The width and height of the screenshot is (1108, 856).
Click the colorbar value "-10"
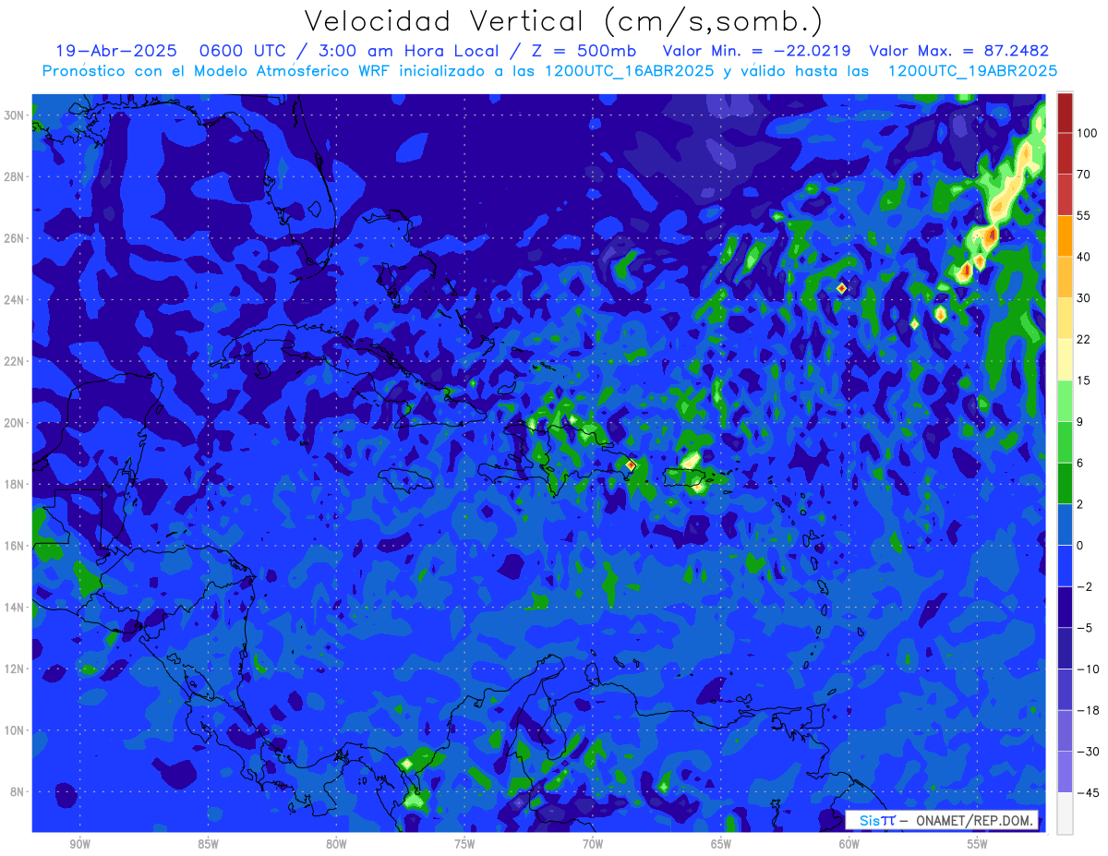(x=1087, y=669)
